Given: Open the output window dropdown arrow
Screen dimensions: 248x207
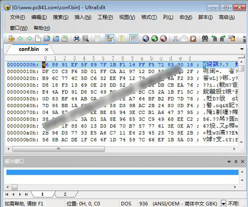Looking at the screenshot, I should point(229,162).
